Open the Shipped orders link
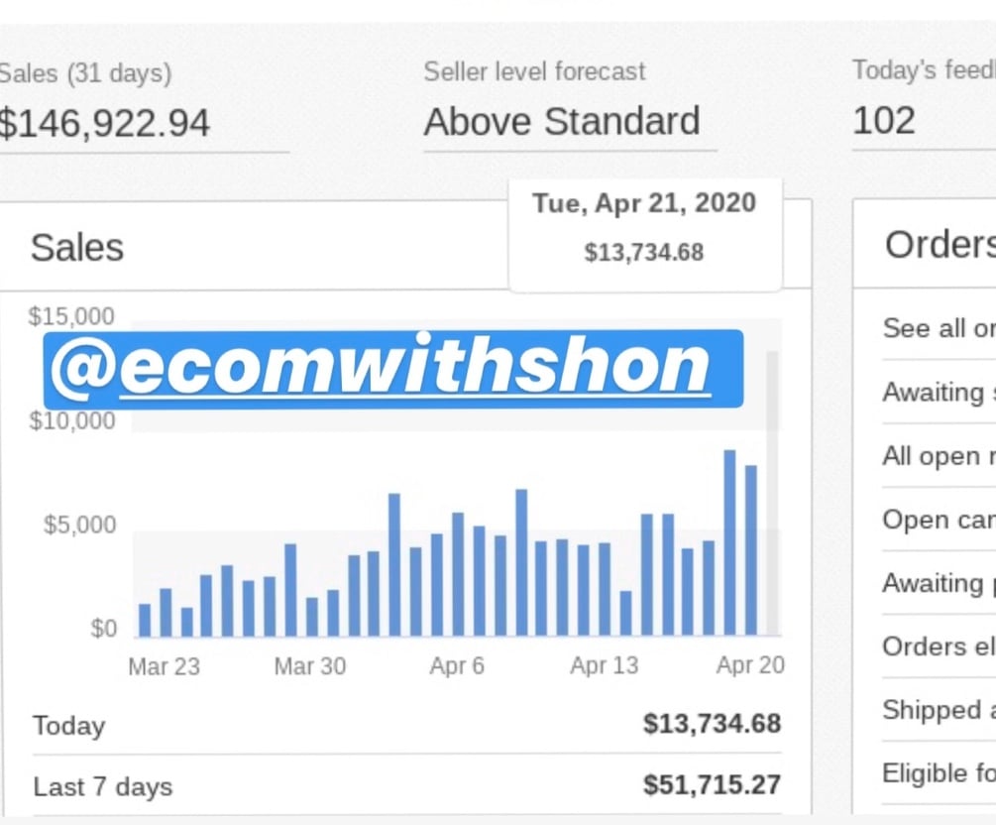The height and width of the screenshot is (825, 996). pyautogui.click(x=937, y=710)
